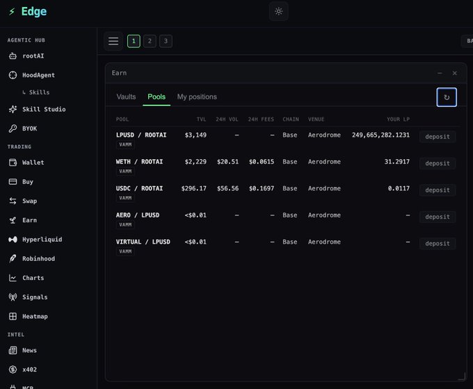Open the My positions tab

point(197,97)
